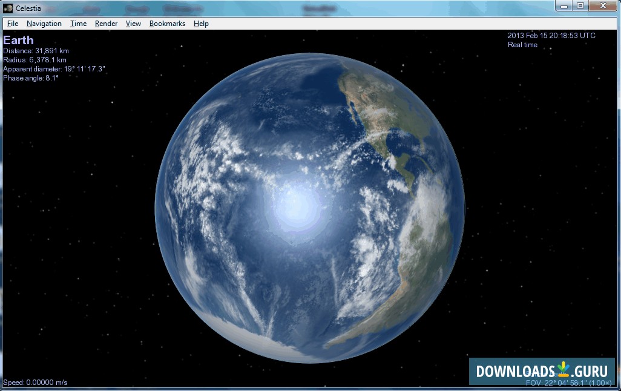Click the 'Distance: 31,891 km' readout

[36, 51]
